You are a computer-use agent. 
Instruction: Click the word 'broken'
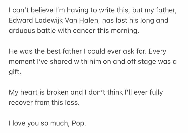[57, 92]
